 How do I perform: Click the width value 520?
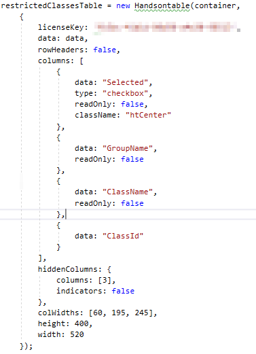77,334
